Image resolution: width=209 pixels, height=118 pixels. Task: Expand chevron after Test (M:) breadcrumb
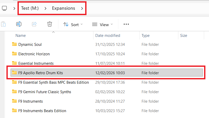point(46,8)
